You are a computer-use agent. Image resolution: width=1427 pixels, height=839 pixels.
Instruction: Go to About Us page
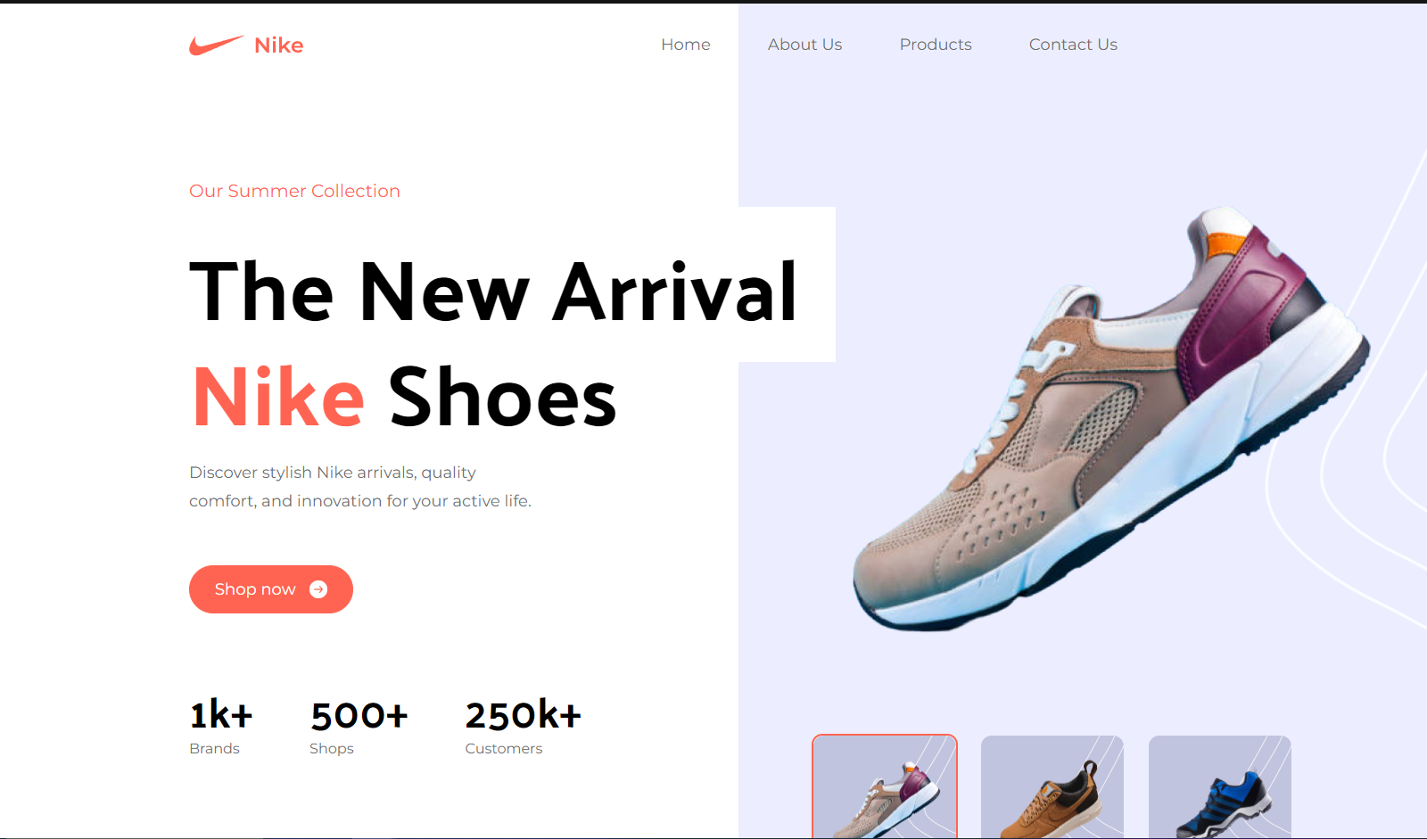pos(804,45)
